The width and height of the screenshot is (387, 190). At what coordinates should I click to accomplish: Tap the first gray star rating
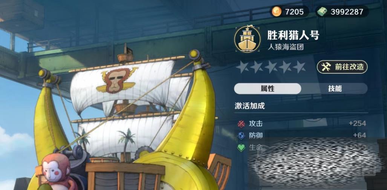click(x=242, y=67)
